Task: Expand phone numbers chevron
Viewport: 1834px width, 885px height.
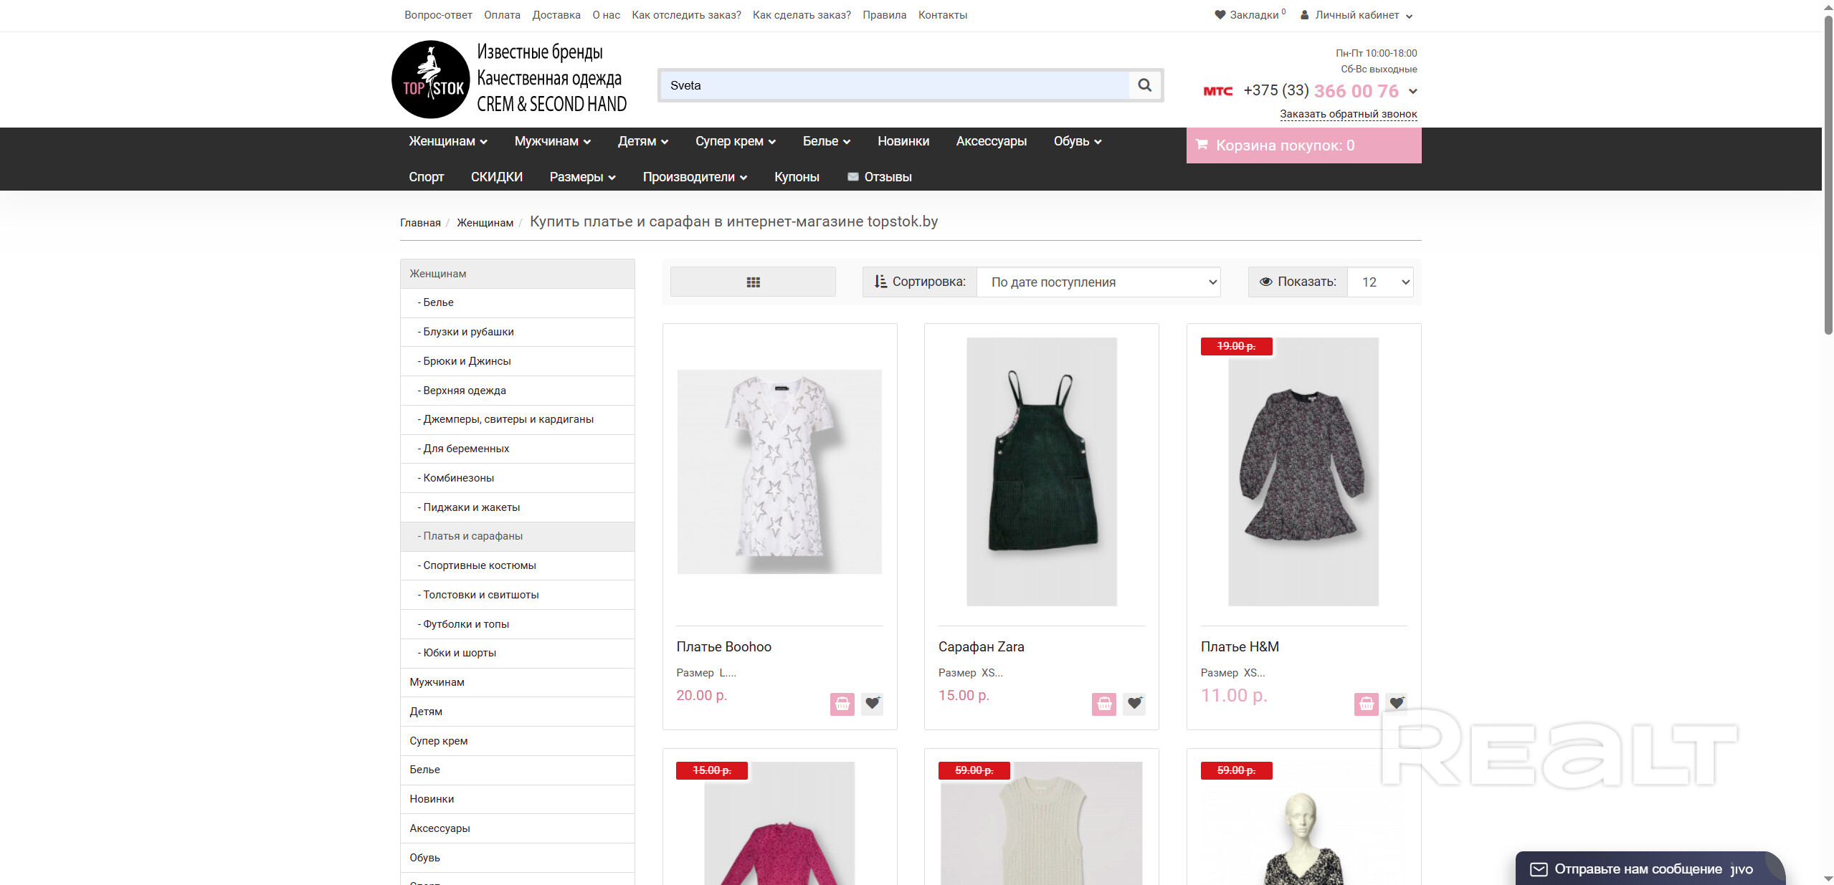Action: click(1413, 92)
